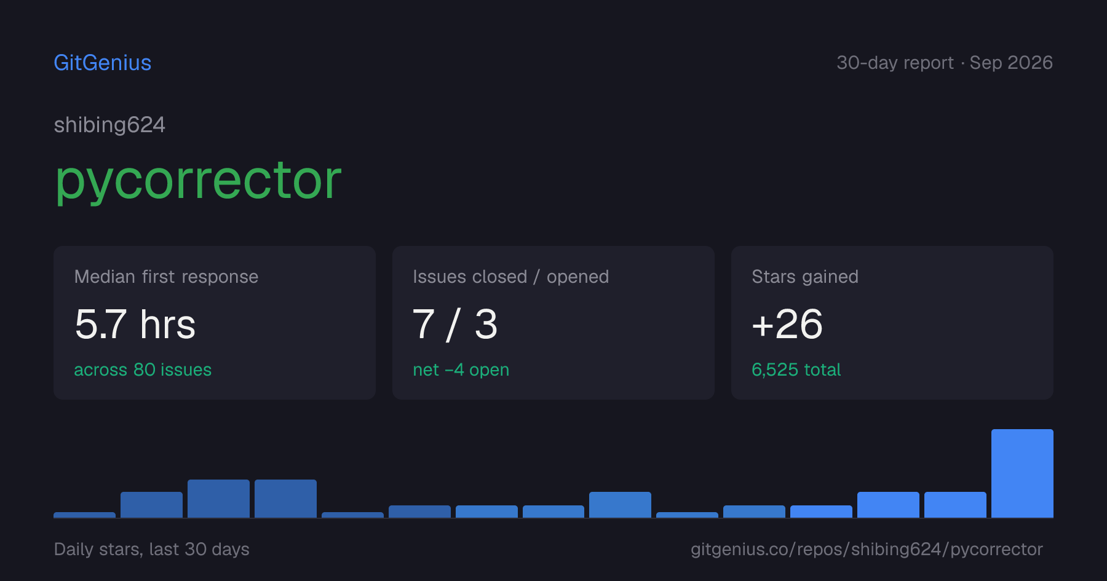Select the third bar in stars chart
Image resolution: width=1107 pixels, height=581 pixels.
pyautogui.click(x=218, y=499)
